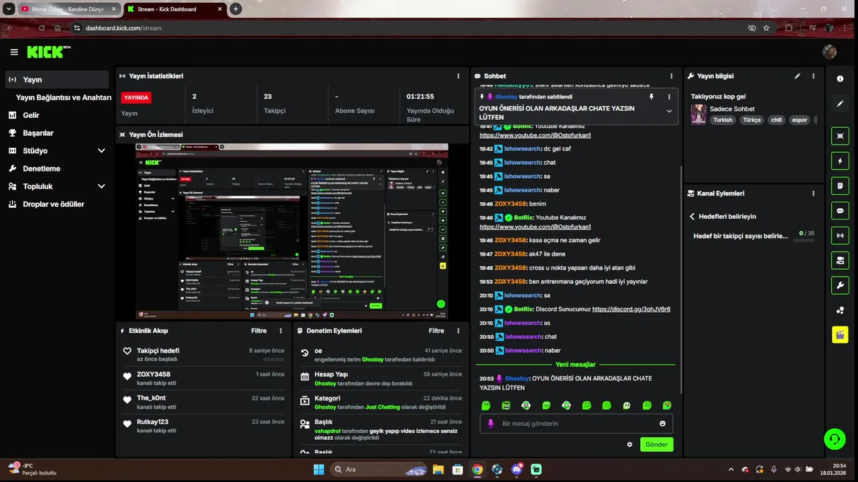Open Yayın bilgisi three-dot menu
Screen dimensions: 858x482
[x=814, y=76]
